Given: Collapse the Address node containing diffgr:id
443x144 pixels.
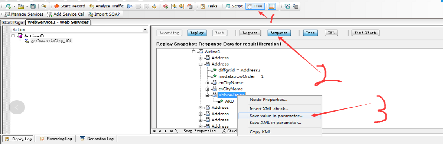Looking at the screenshot, I should [x=201, y=64].
